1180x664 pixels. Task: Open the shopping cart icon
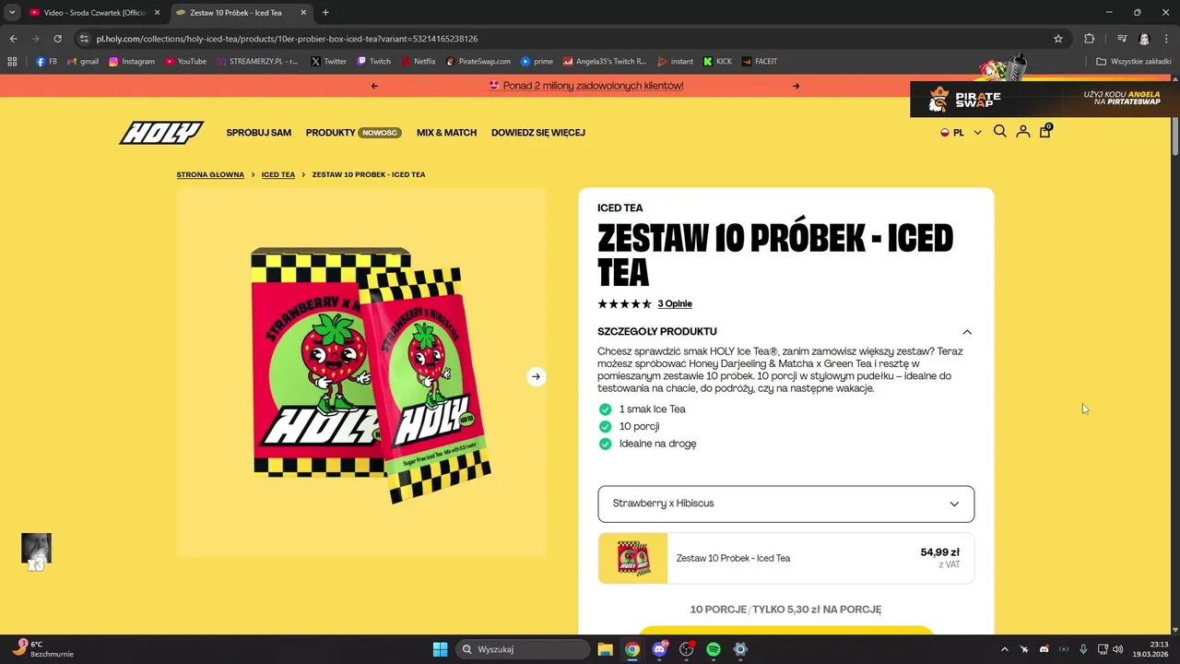pos(1044,132)
